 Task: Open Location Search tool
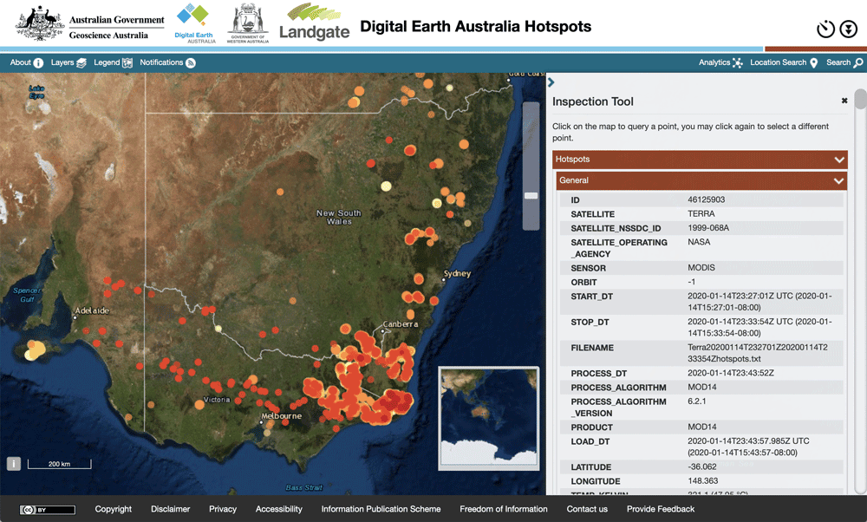pos(784,62)
